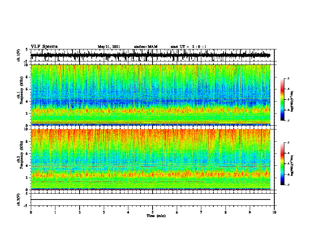Viewport: 309px width, 238px height.
Task: Click the "8" kHz tick on ch.1 frequency axis
Action: tap(27, 77)
